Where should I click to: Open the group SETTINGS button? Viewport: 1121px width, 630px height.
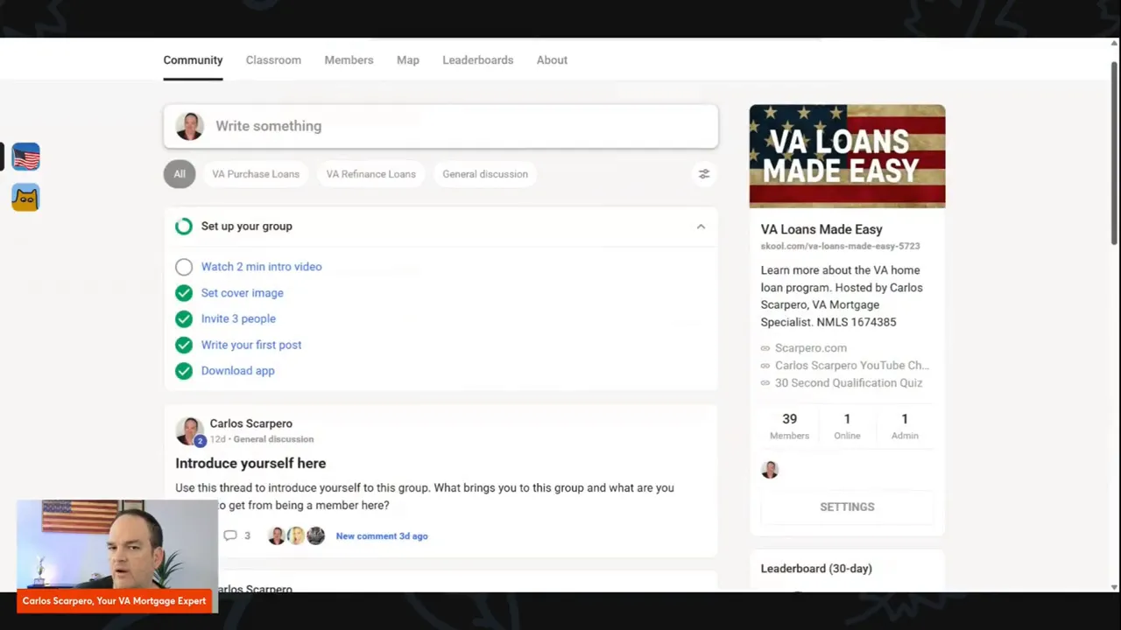click(847, 507)
